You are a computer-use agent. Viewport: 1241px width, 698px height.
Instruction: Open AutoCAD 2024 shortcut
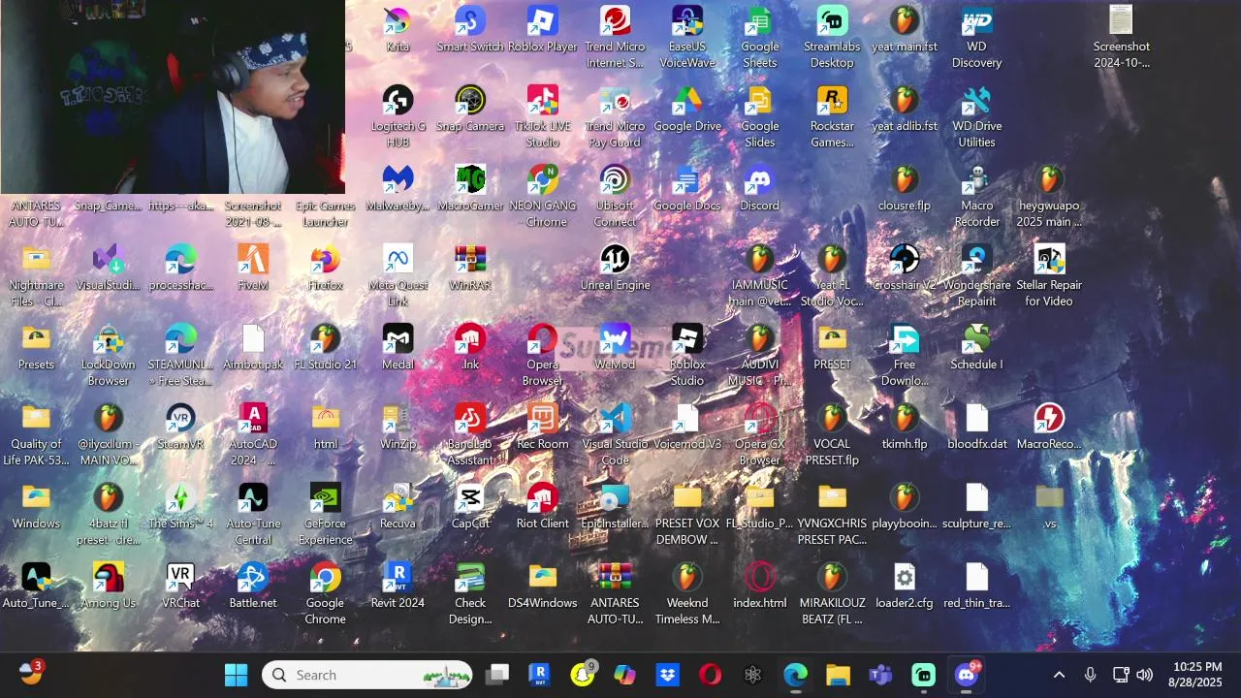[x=253, y=434]
